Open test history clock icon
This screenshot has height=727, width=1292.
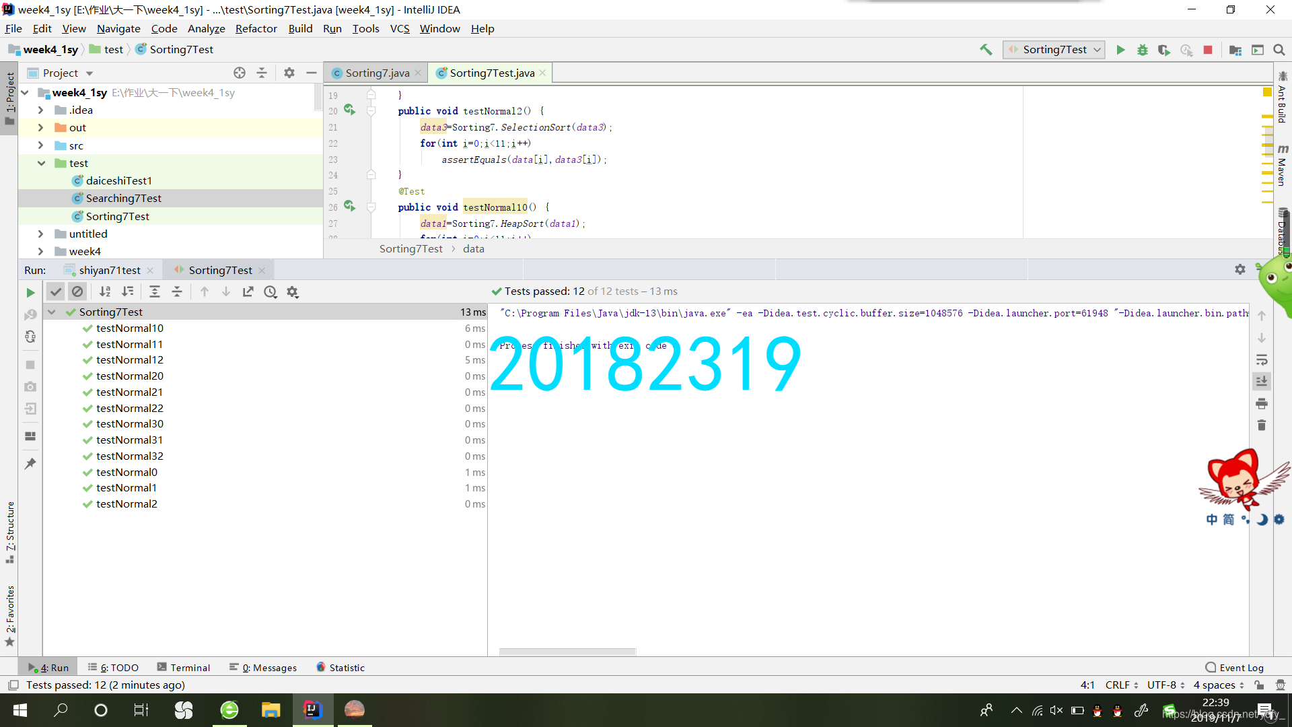pyautogui.click(x=271, y=291)
